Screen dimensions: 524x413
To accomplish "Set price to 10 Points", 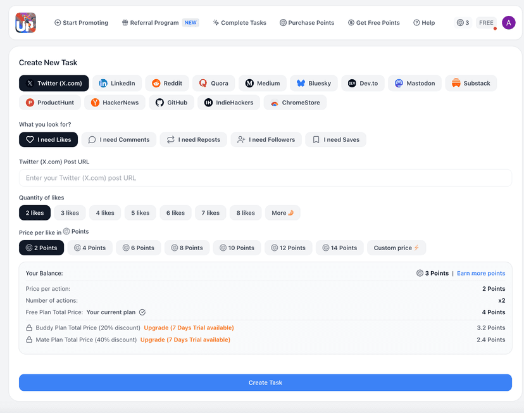I will click(237, 248).
